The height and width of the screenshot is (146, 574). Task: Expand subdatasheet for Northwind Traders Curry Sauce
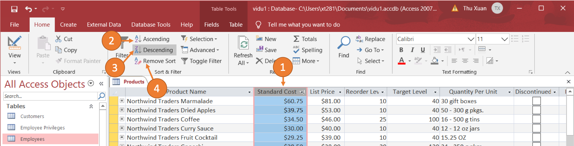click(x=122, y=128)
